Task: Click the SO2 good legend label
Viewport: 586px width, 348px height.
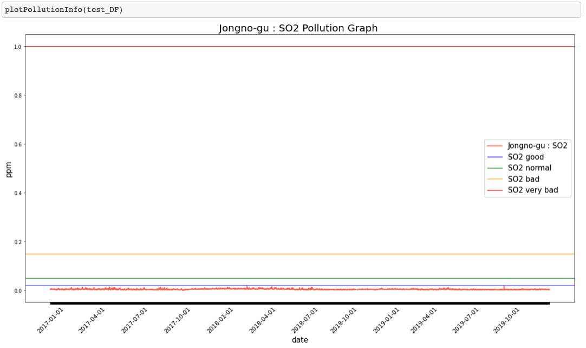Action: pos(525,157)
